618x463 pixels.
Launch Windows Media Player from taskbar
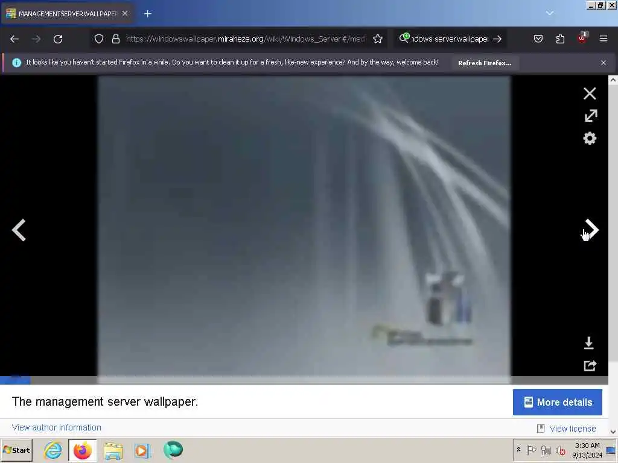(x=142, y=450)
